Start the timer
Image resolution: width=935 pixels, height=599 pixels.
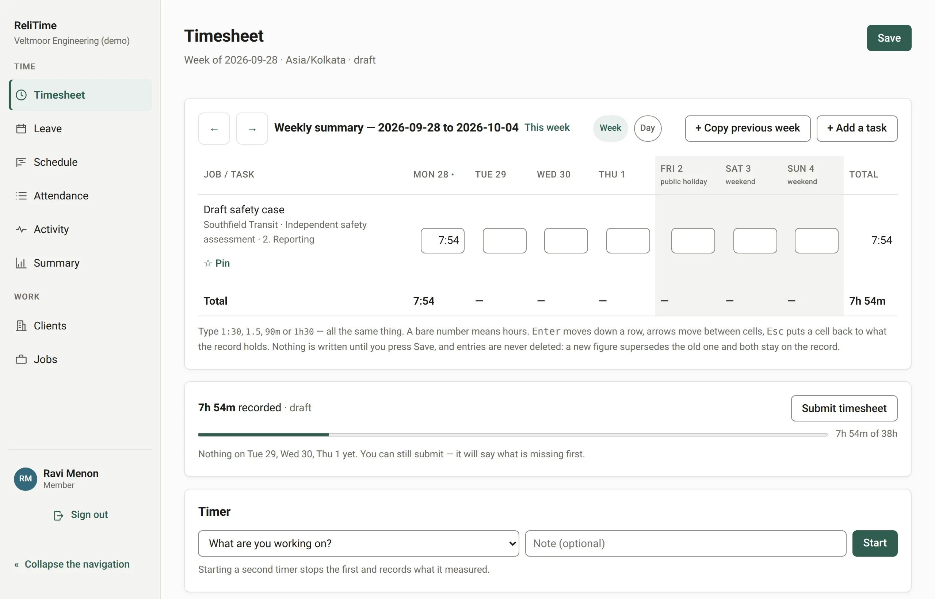875,543
